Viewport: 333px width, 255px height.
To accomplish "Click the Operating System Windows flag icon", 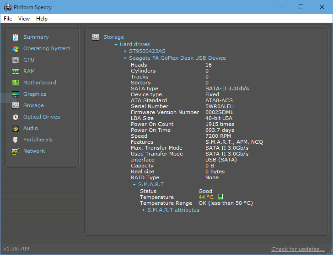I will click(16, 48).
